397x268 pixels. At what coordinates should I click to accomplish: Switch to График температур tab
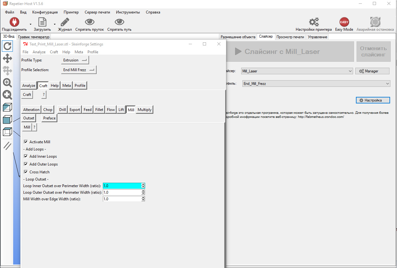click(34, 37)
